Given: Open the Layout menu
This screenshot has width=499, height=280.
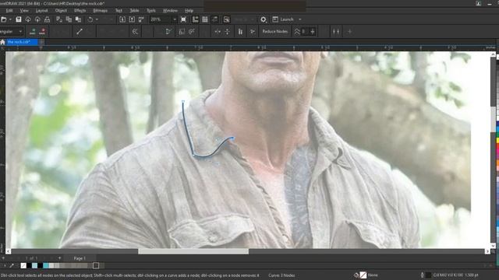Looking at the screenshot, I should point(41,10).
